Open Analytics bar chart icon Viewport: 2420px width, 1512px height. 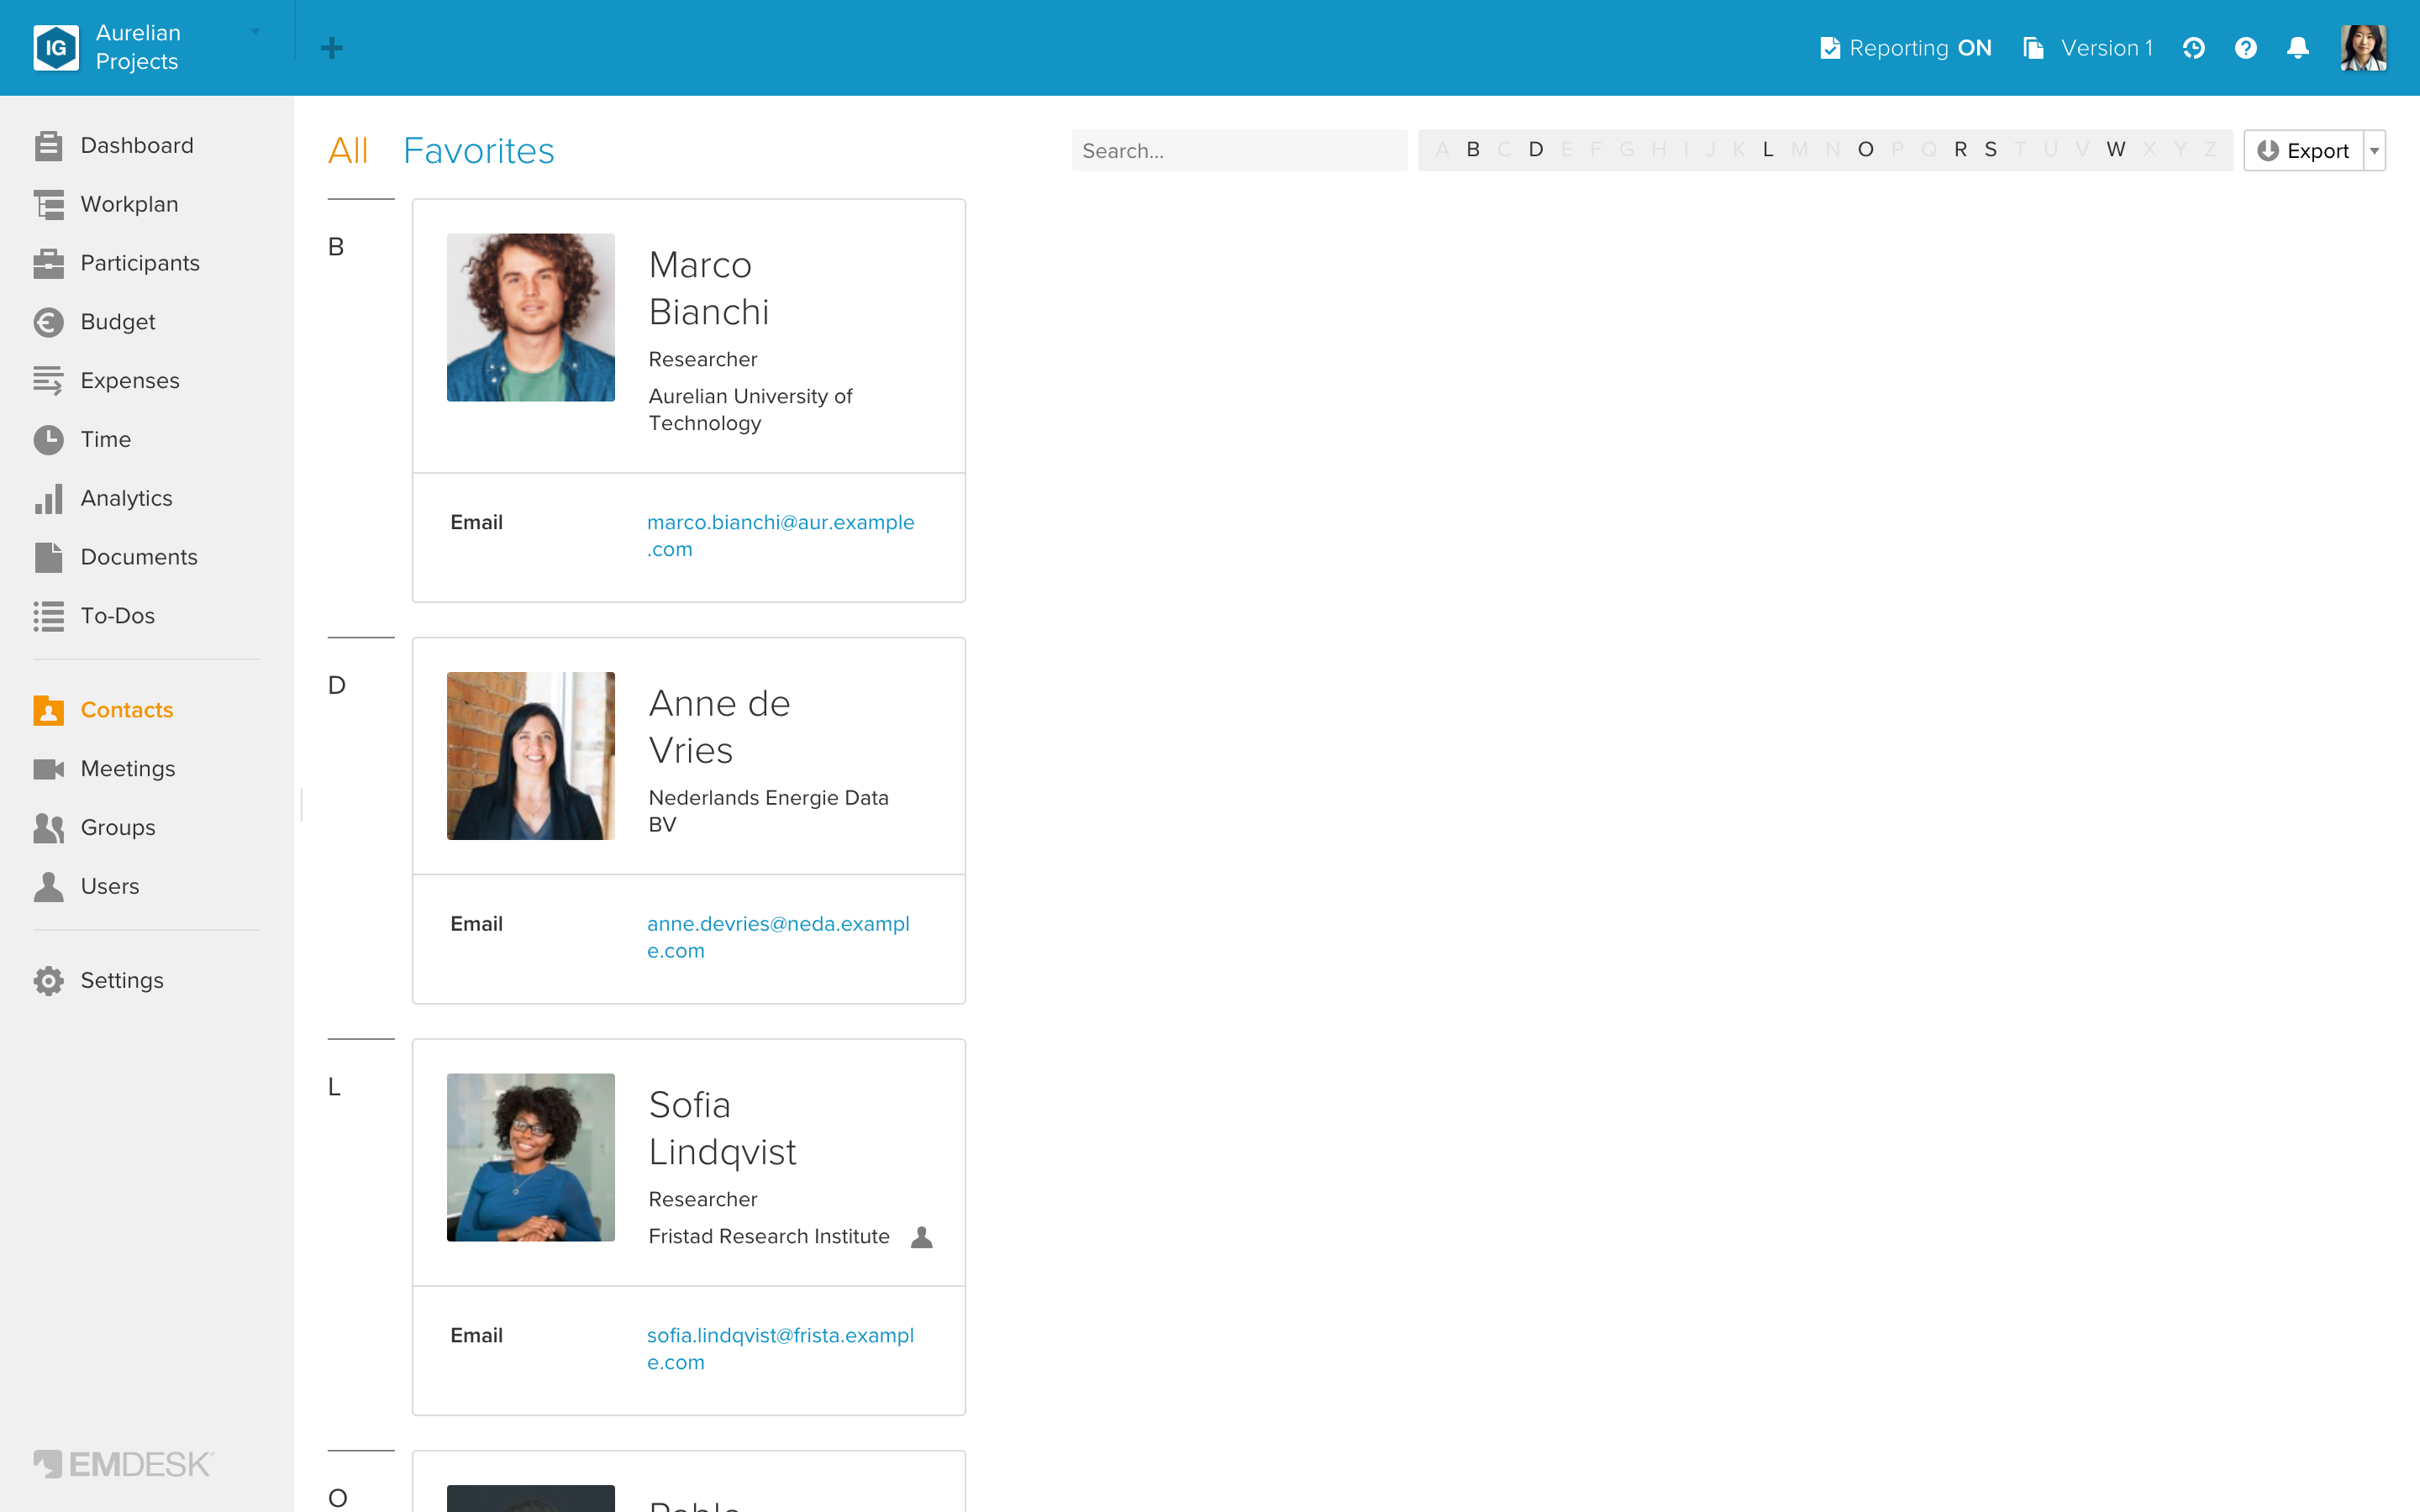(x=48, y=498)
